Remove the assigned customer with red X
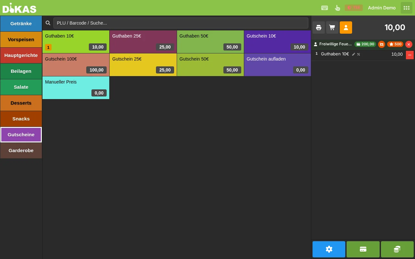The image size is (415, 259). [409, 44]
